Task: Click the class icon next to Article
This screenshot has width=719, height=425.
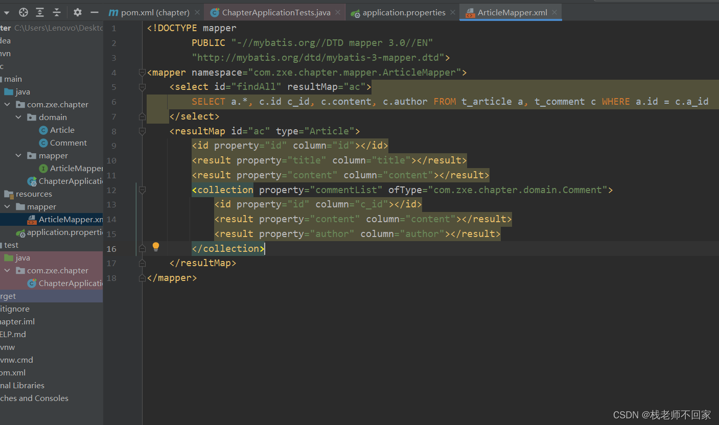Action: tap(43, 130)
